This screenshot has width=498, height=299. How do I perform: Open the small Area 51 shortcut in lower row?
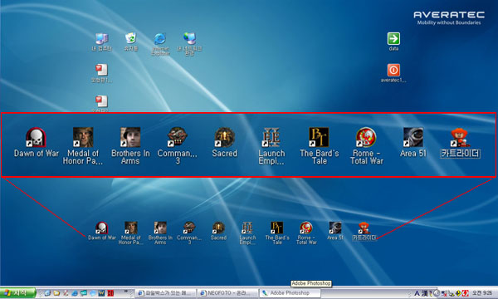click(x=335, y=231)
